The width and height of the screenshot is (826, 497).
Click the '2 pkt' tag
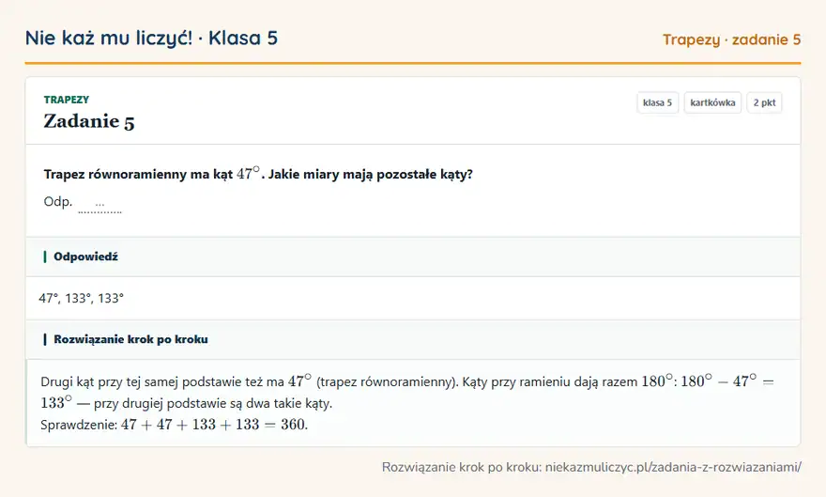tap(764, 102)
